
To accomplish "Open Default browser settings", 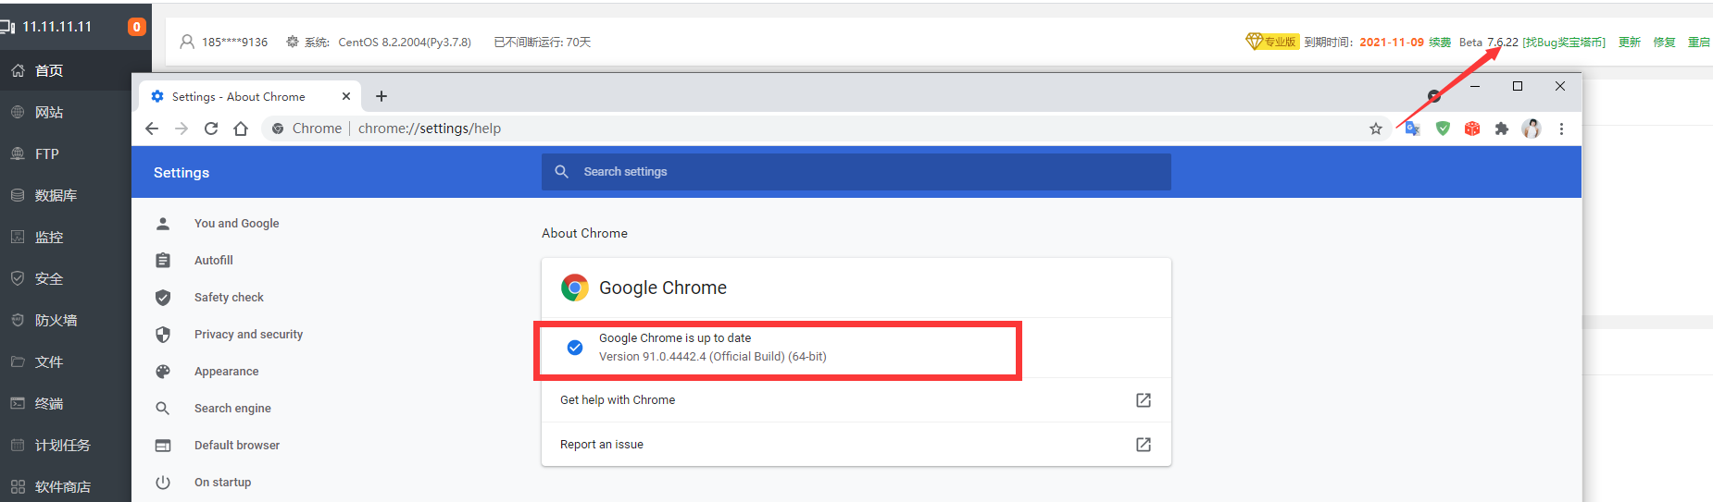I will coord(237,445).
